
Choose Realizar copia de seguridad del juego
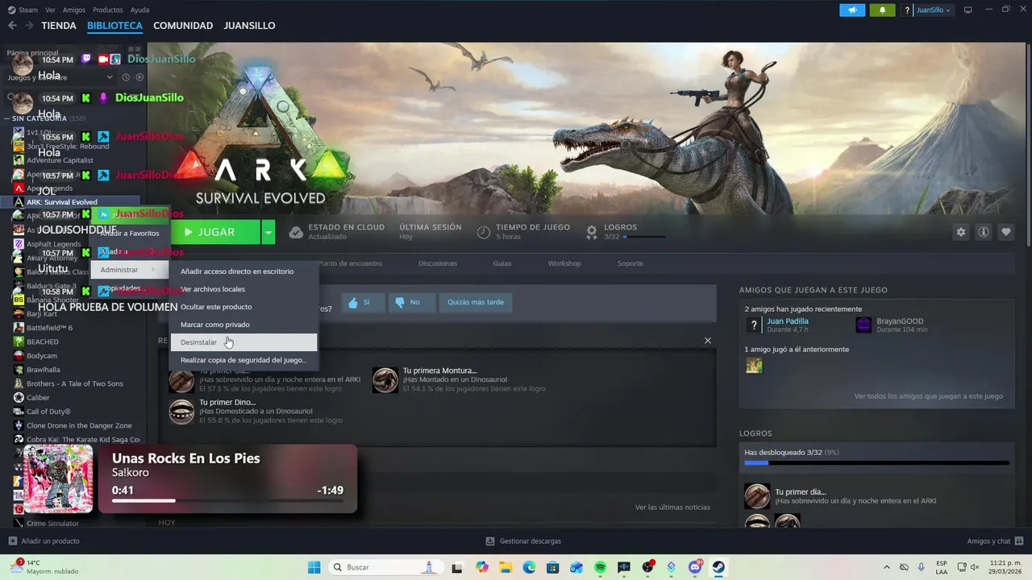point(243,360)
